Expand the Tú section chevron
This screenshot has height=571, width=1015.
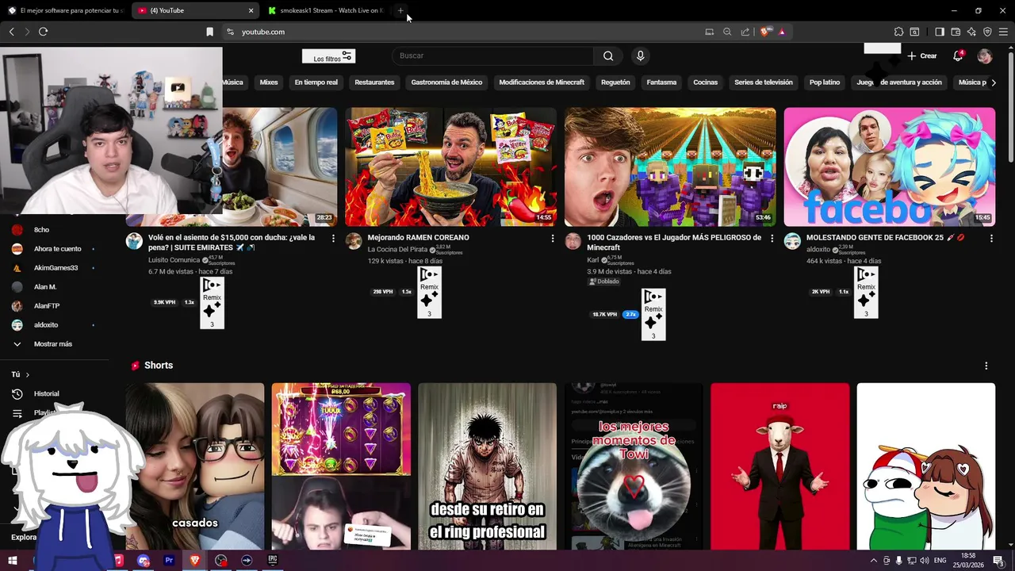point(27,374)
